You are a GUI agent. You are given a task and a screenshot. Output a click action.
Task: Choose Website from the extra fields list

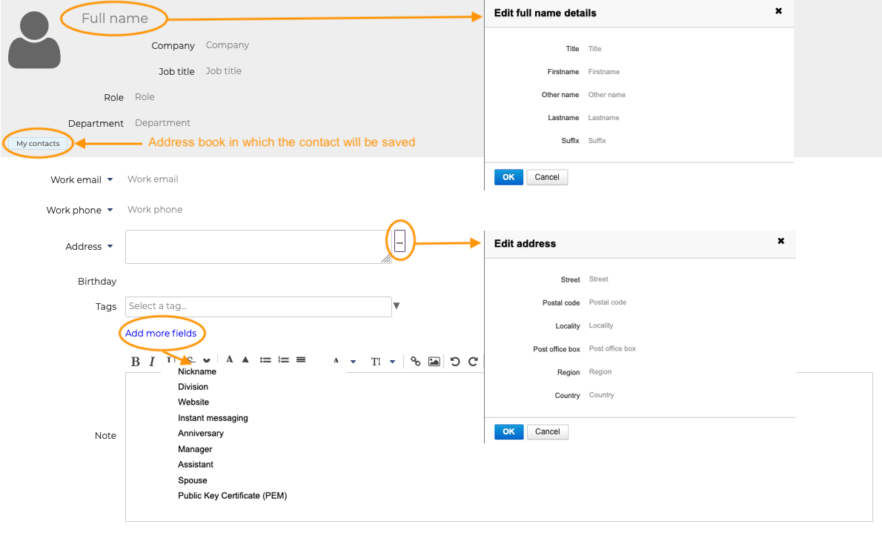click(x=193, y=403)
